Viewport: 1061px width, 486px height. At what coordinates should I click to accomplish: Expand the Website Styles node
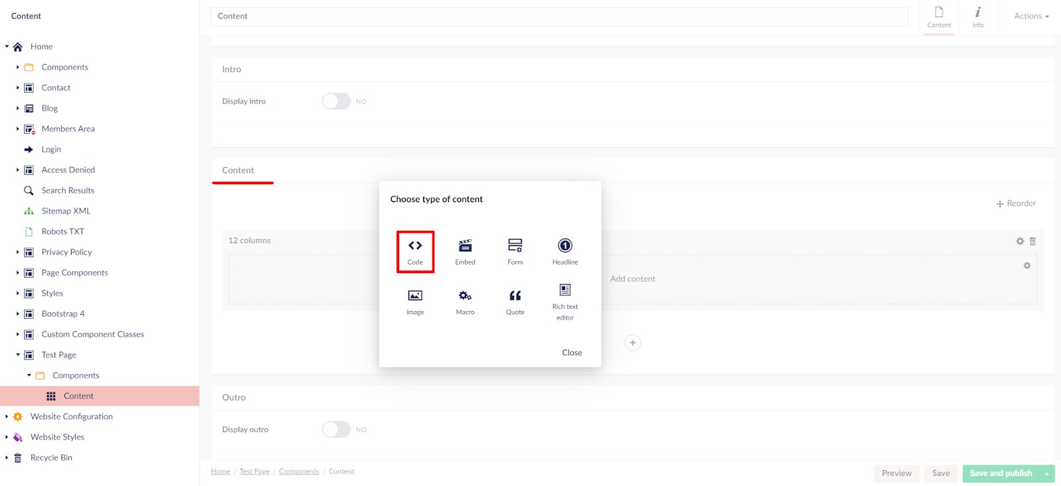click(7, 437)
